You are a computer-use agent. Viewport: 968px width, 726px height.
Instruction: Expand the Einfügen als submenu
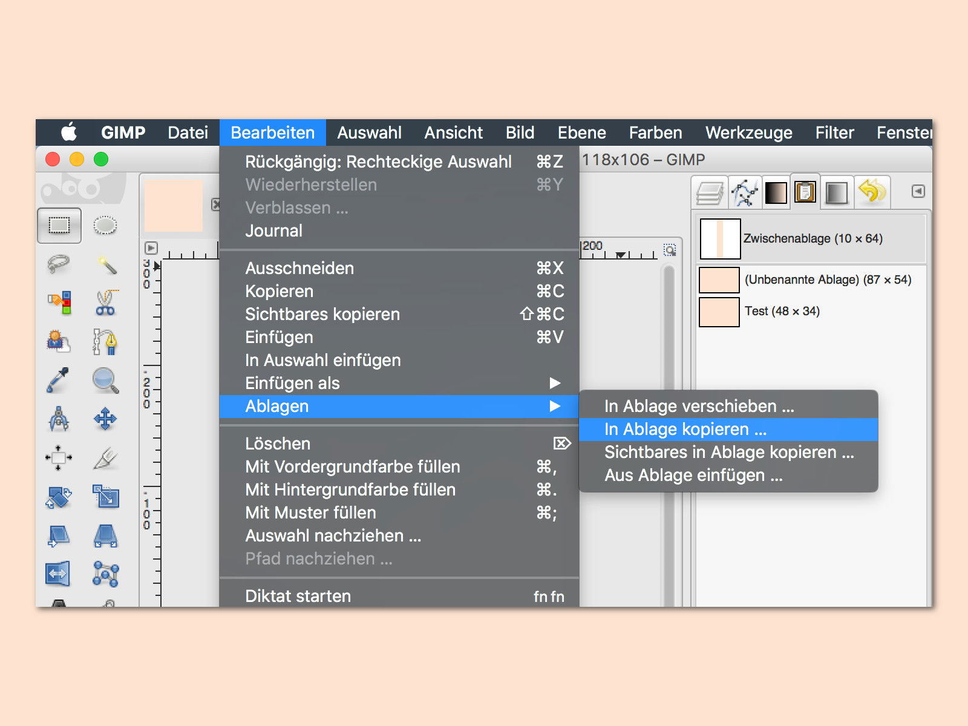click(x=399, y=383)
